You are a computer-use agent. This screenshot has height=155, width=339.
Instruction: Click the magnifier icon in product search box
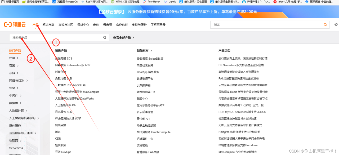105,38
